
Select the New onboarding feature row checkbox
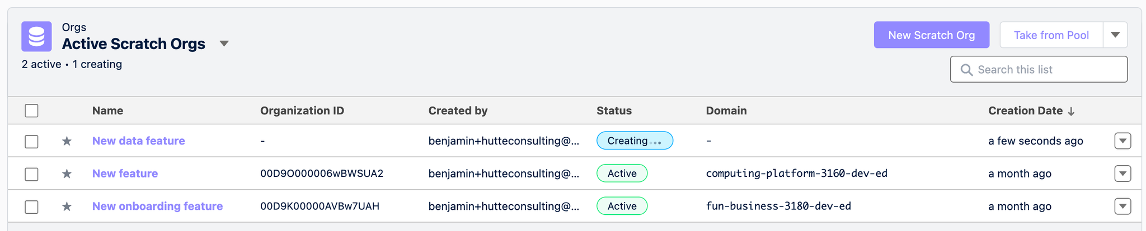[x=32, y=206]
